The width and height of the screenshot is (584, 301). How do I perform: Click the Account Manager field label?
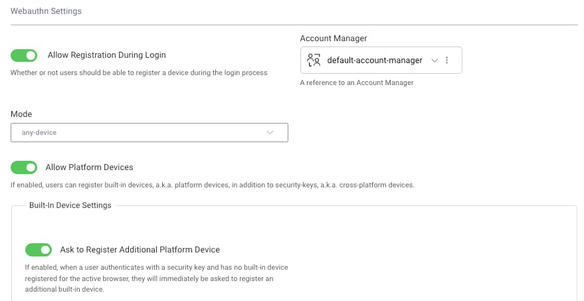point(334,39)
